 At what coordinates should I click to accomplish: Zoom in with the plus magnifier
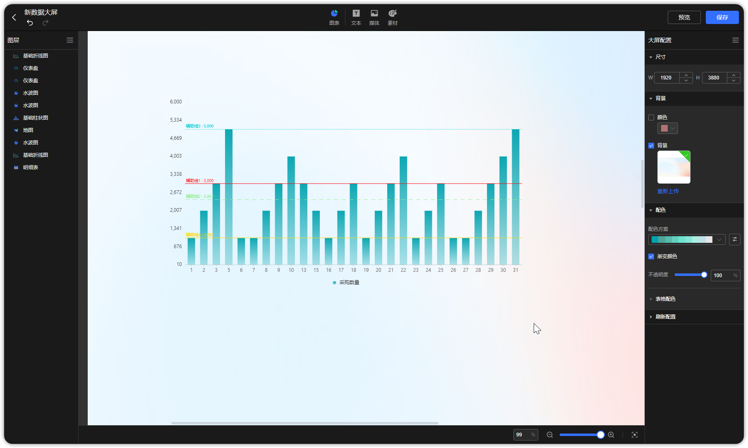tap(611, 435)
